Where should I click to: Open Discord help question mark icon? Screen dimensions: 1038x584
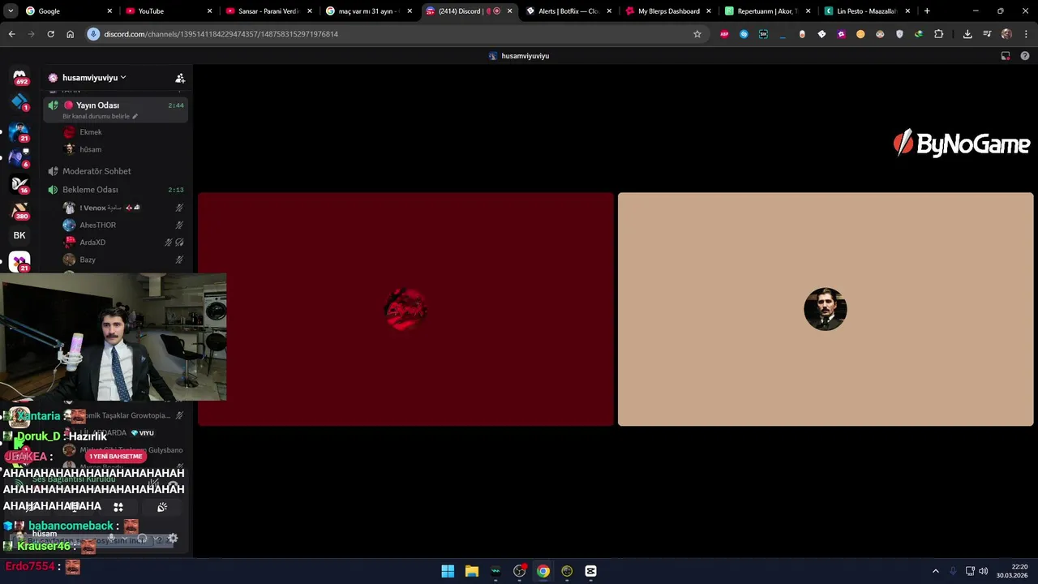coord(1025,56)
